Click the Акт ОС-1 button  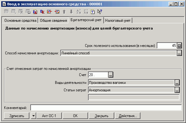click(x=49, y=116)
